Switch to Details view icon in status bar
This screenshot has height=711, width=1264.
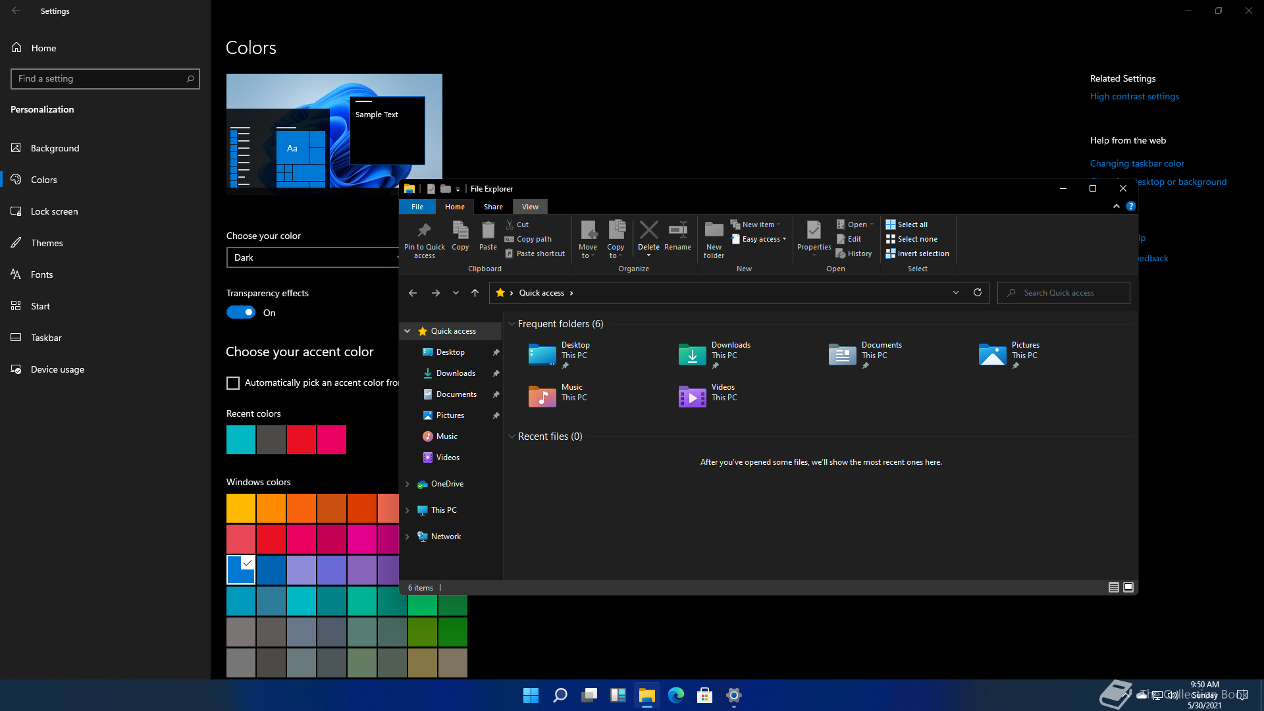1114,587
